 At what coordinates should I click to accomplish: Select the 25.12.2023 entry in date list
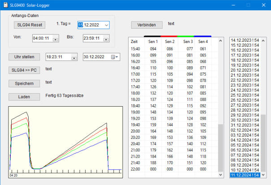point(245,95)
